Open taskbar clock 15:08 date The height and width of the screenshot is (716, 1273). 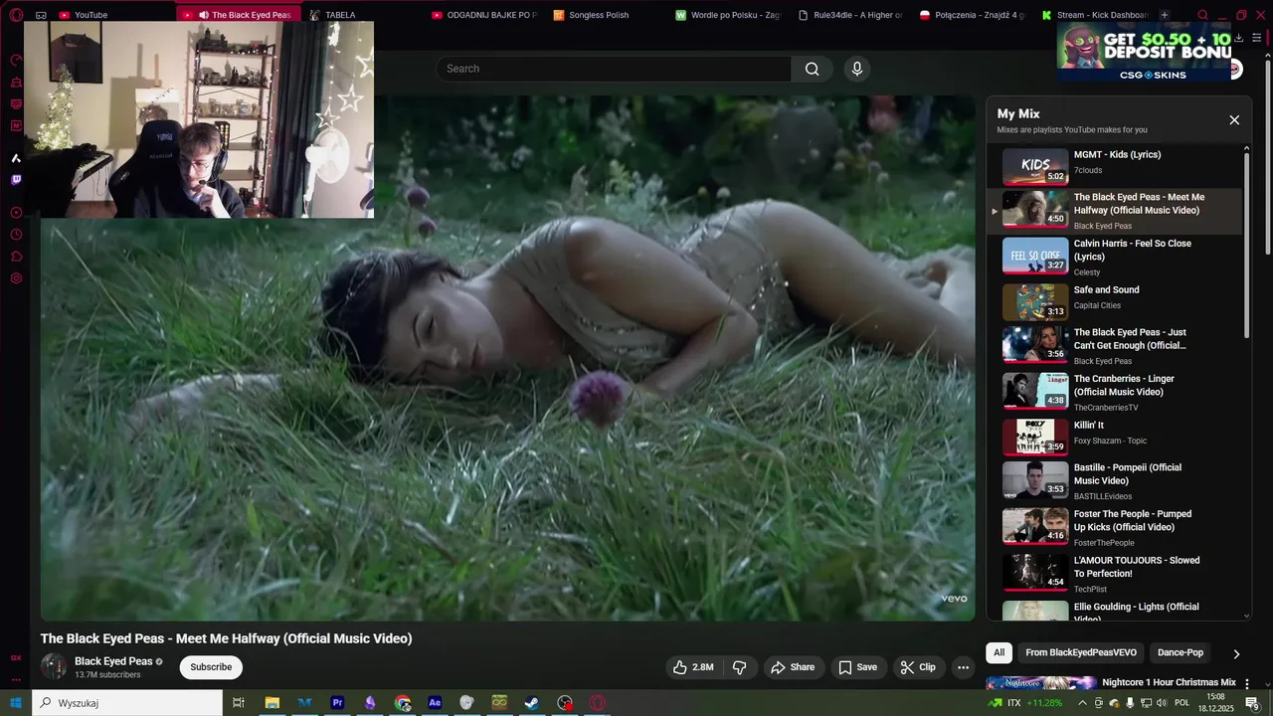click(x=1214, y=703)
